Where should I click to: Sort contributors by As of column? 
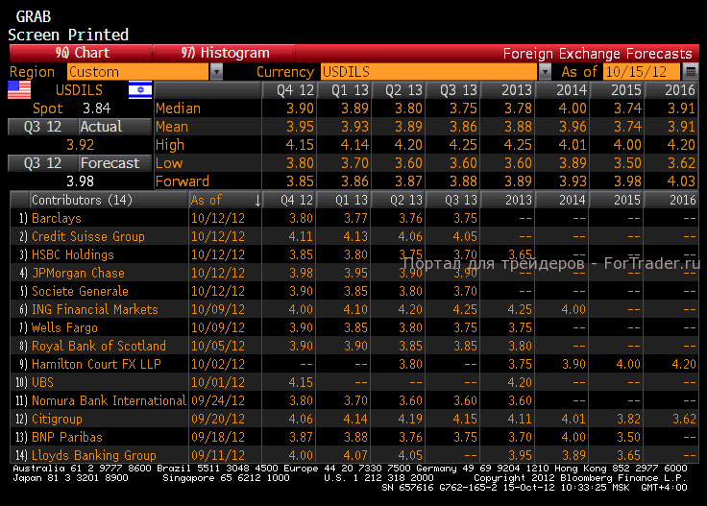[226, 200]
